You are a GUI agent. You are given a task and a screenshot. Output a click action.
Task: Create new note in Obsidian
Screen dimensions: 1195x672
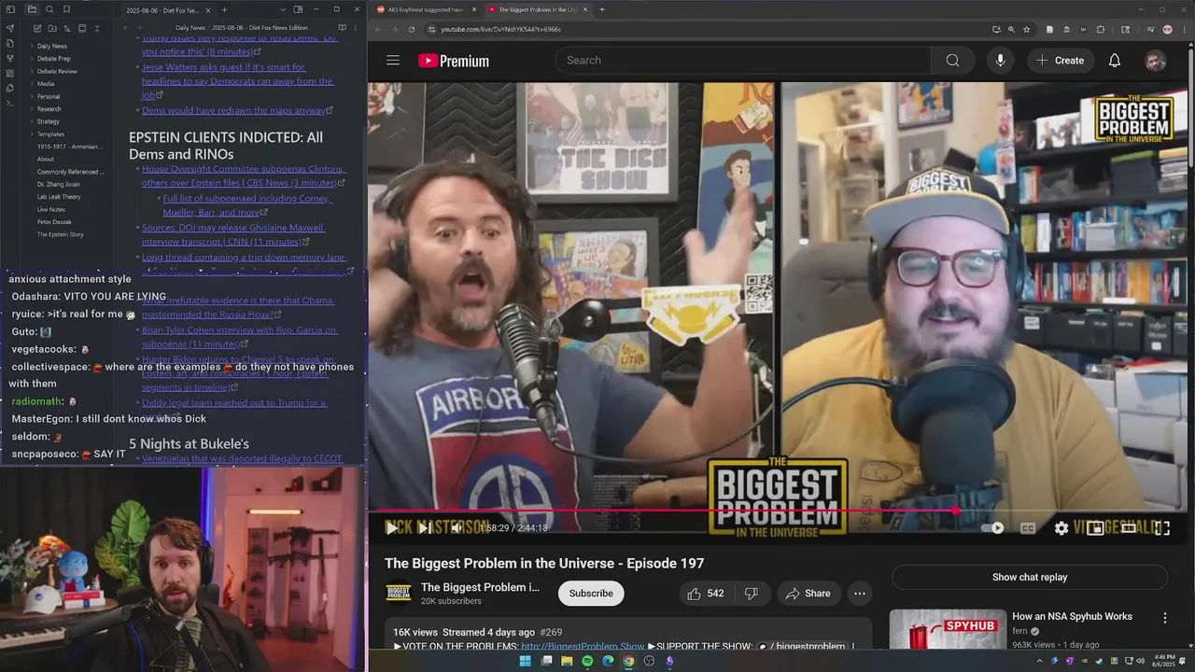coord(36,28)
